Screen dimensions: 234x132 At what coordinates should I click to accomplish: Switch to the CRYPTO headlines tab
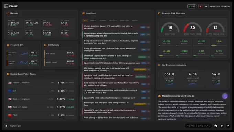click(135, 20)
